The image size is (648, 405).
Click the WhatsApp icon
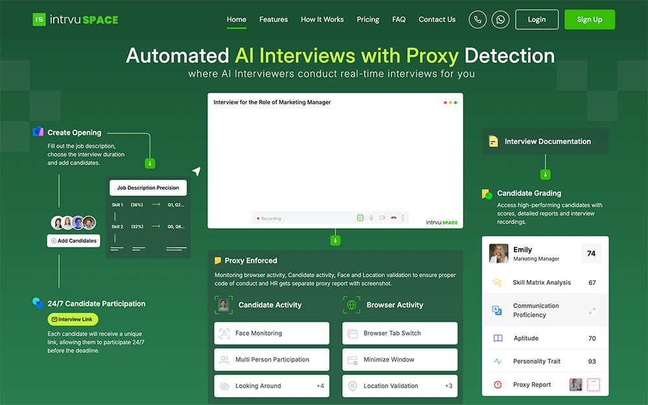point(500,19)
